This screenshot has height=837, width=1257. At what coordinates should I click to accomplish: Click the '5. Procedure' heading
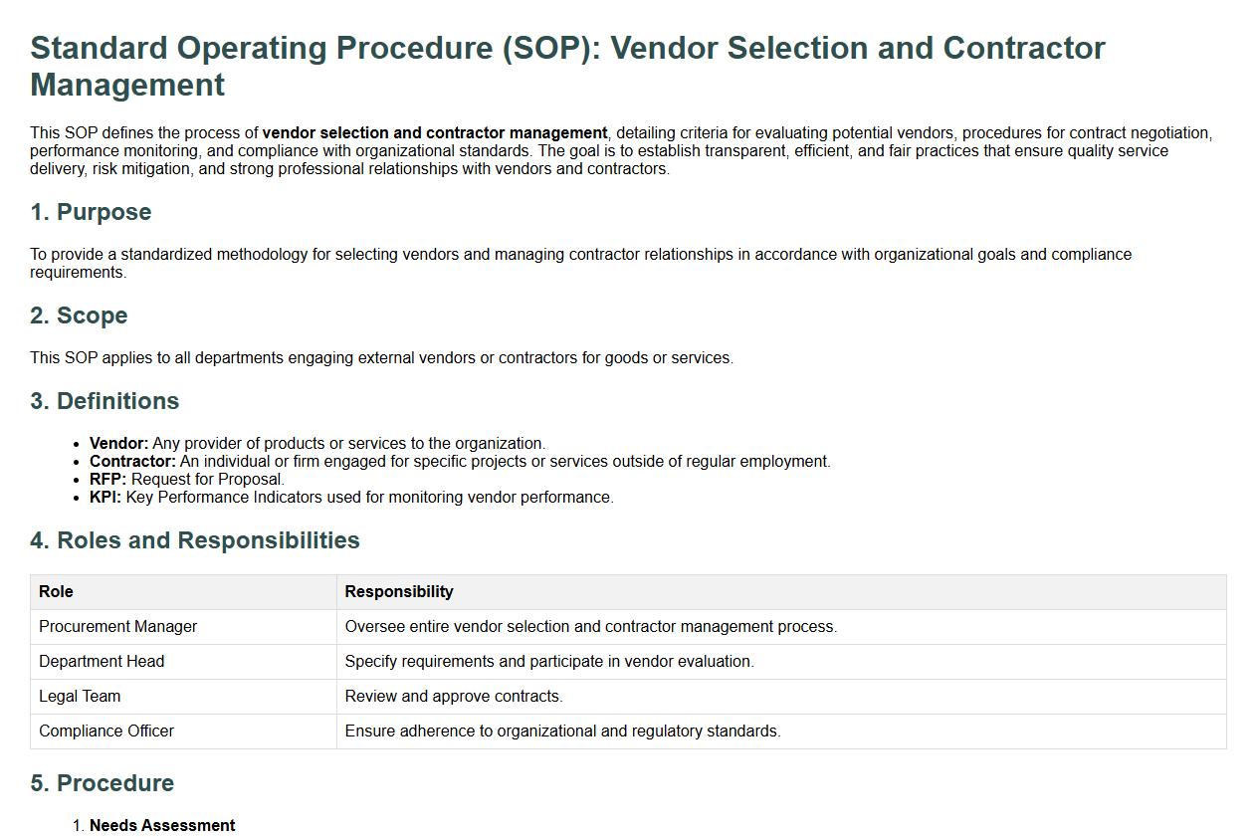(102, 783)
